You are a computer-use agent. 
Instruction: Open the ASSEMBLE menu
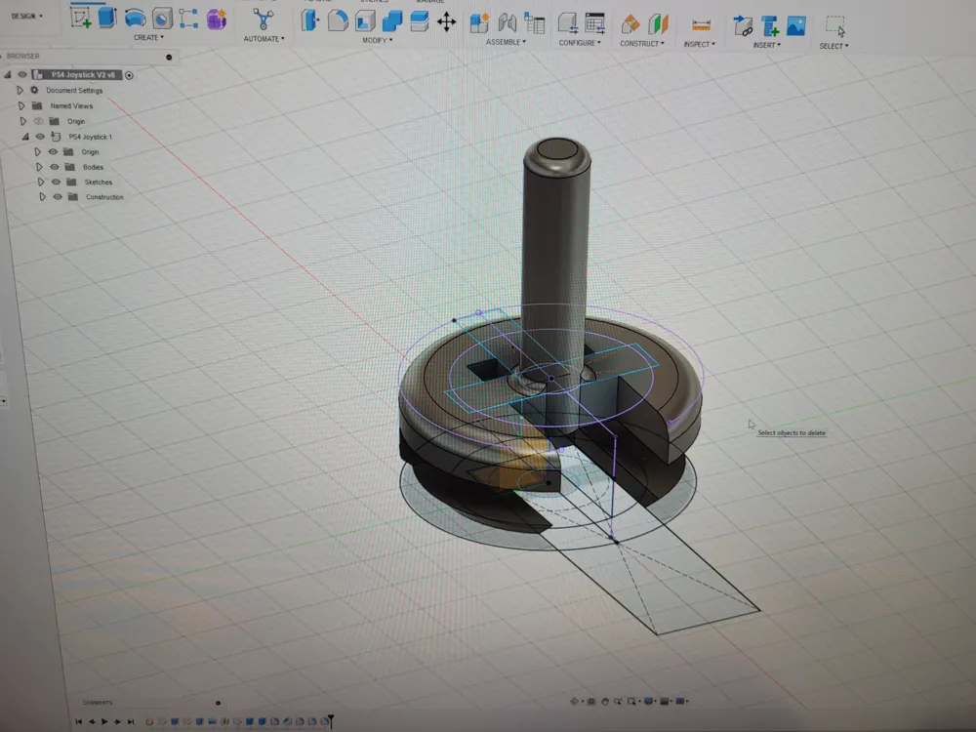pyautogui.click(x=506, y=42)
